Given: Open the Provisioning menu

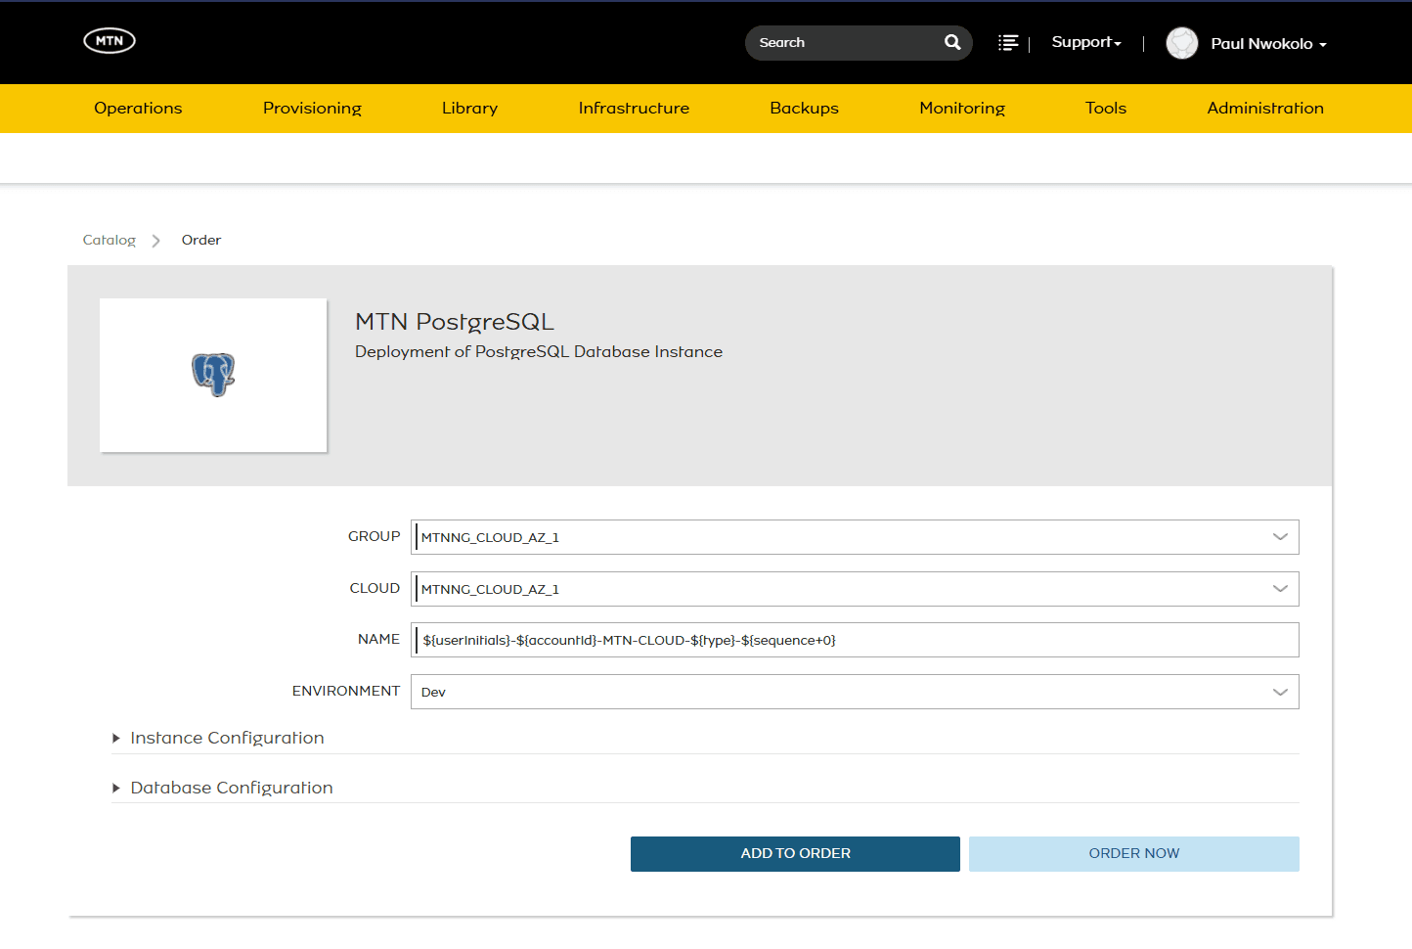Looking at the screenshot, I should pos(312,109).
